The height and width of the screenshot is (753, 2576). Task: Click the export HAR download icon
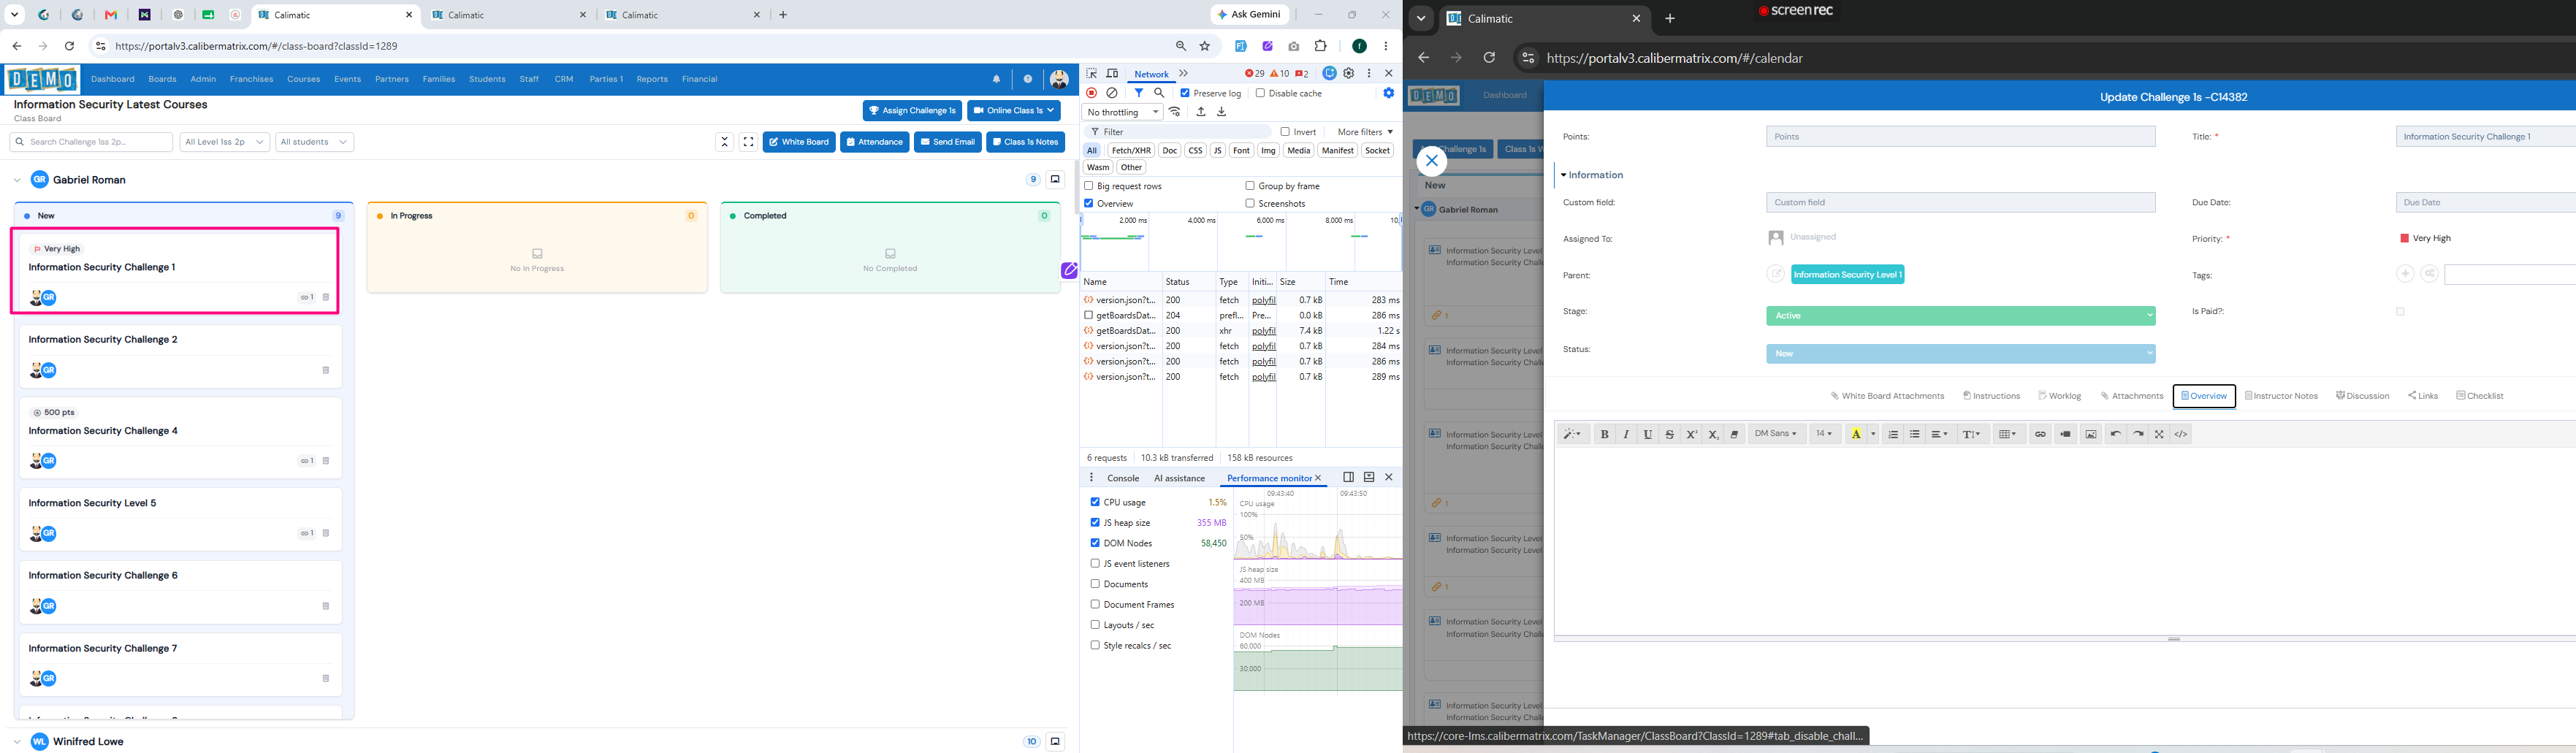tap(1221, 112)
